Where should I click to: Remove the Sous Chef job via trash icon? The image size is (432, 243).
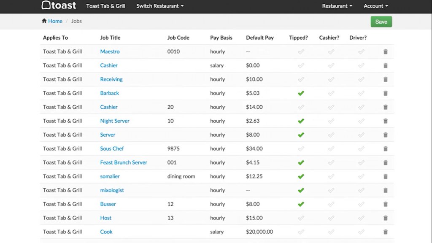[x=385, y=149]
